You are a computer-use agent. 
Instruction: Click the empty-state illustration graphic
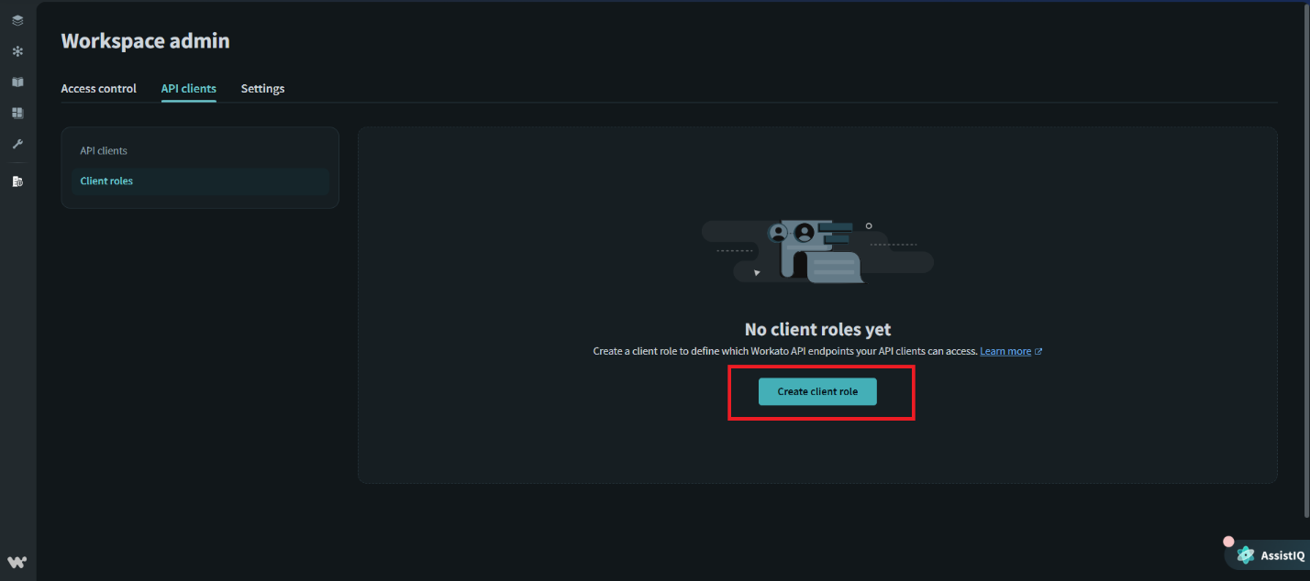pyautogui.click(x=817, y=250)
